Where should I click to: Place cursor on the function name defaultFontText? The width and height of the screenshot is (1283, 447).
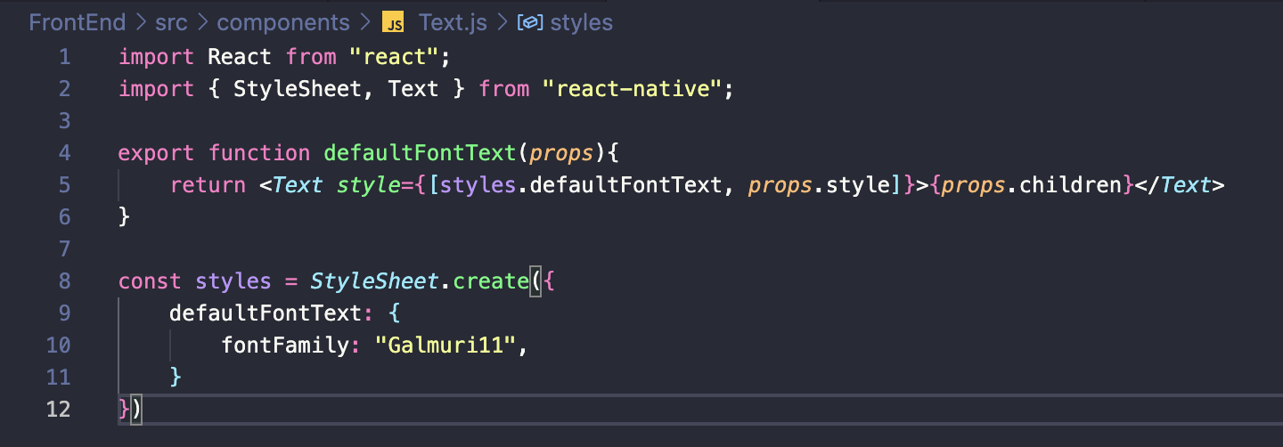click(x=421, y=153)
